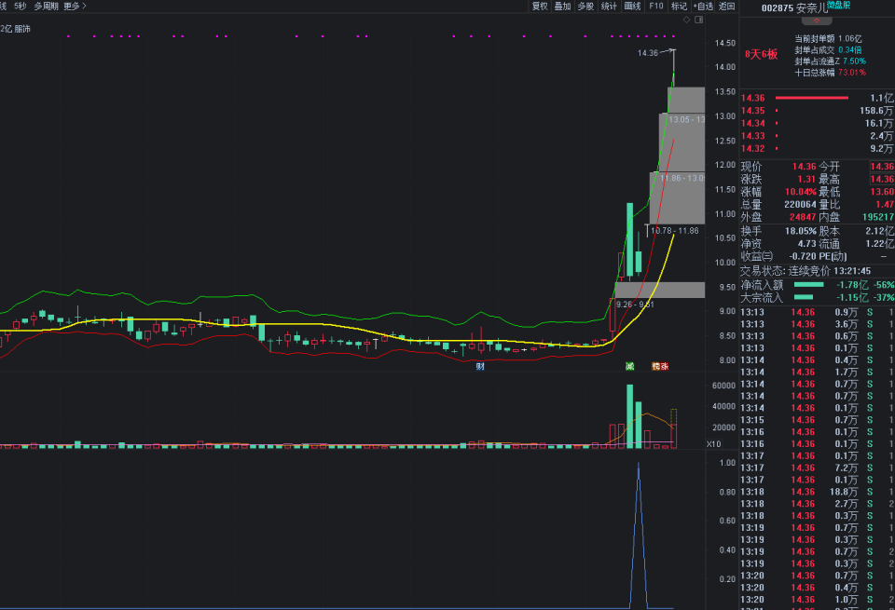Add stock via +自选 button

(x=703, y=6)
